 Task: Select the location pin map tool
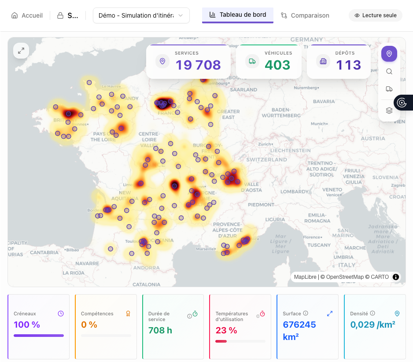click(389, 54)
